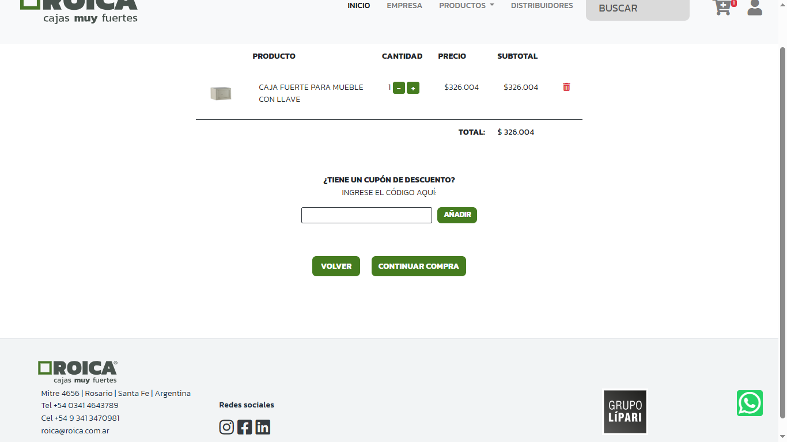Expand the Productos dropdown menu
This screenshot has height=442, width=787.
coord(466,6)
